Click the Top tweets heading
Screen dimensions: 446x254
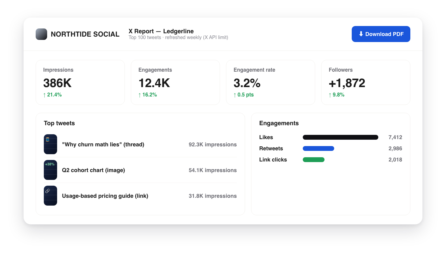tap(59, 123)
